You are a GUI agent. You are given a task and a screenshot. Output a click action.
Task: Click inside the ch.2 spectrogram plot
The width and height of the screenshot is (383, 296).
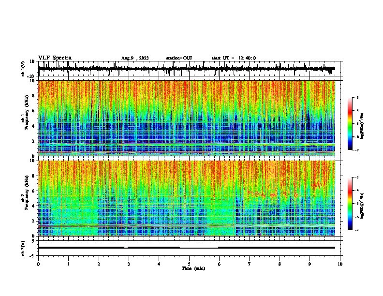pos(187,198)
